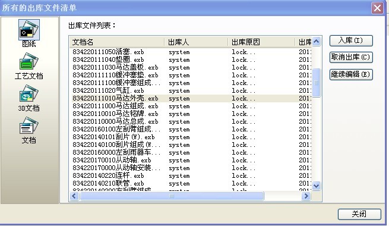Image resolution: width=389 pixels, height=226 pixels.
Task: Click system cell in 活塞.exb row
Action: (x=179, y=52)
